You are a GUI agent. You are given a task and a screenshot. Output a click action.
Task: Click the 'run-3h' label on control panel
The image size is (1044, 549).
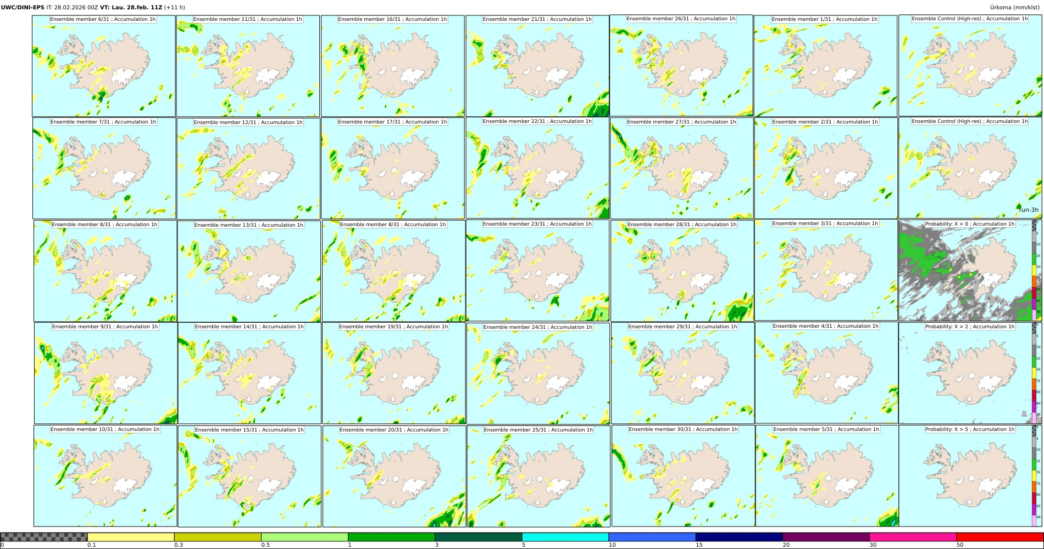pyautogui.click(x=1029, y=210)
